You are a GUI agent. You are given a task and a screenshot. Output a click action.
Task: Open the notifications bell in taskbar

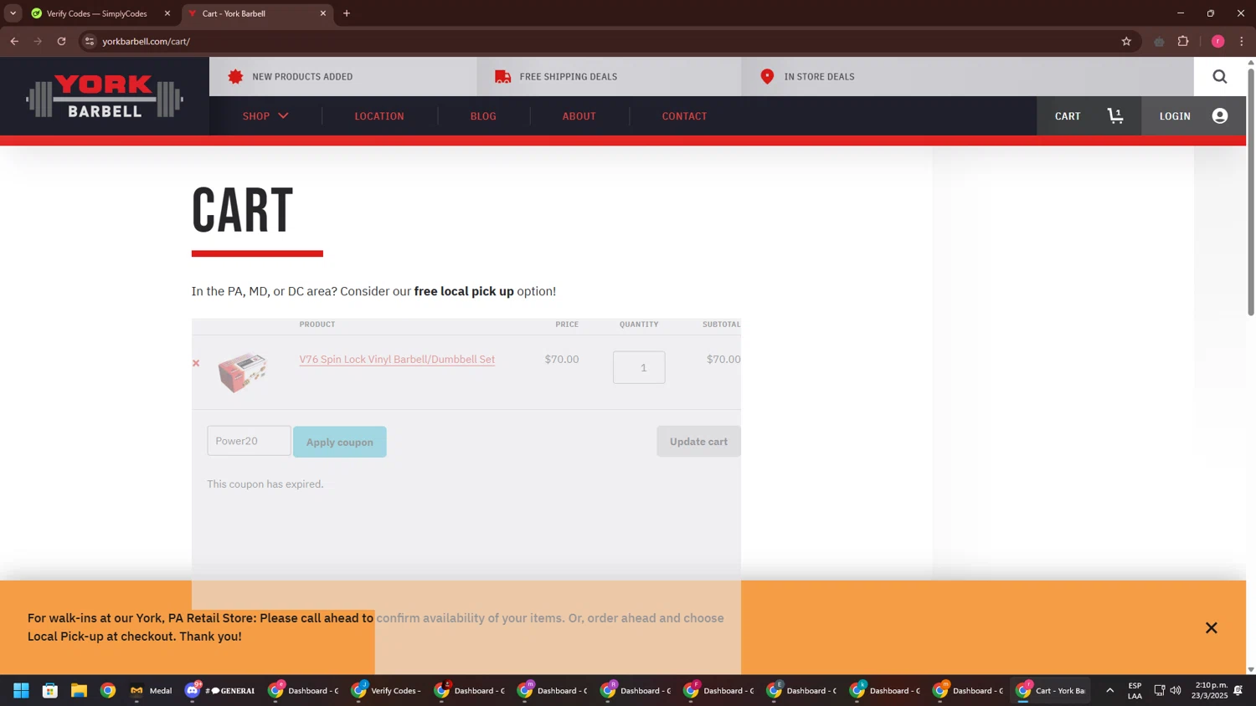click(x=1238, y=691)
